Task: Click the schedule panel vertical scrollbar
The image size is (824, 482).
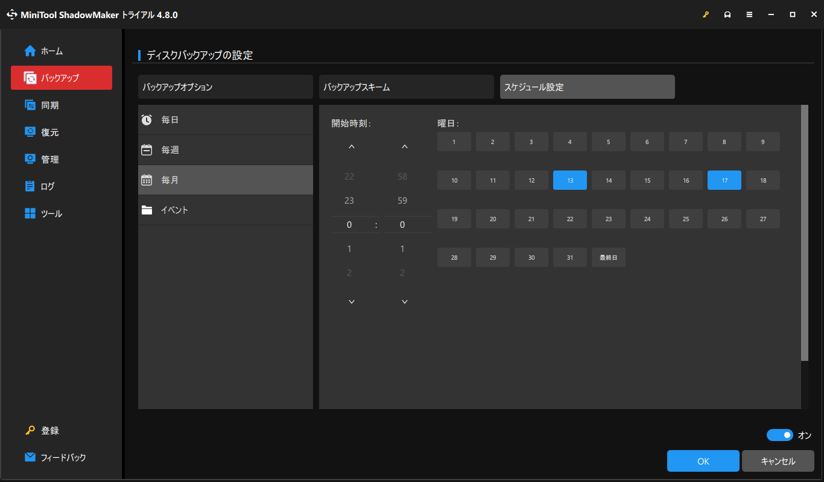Action: [804, 233]
